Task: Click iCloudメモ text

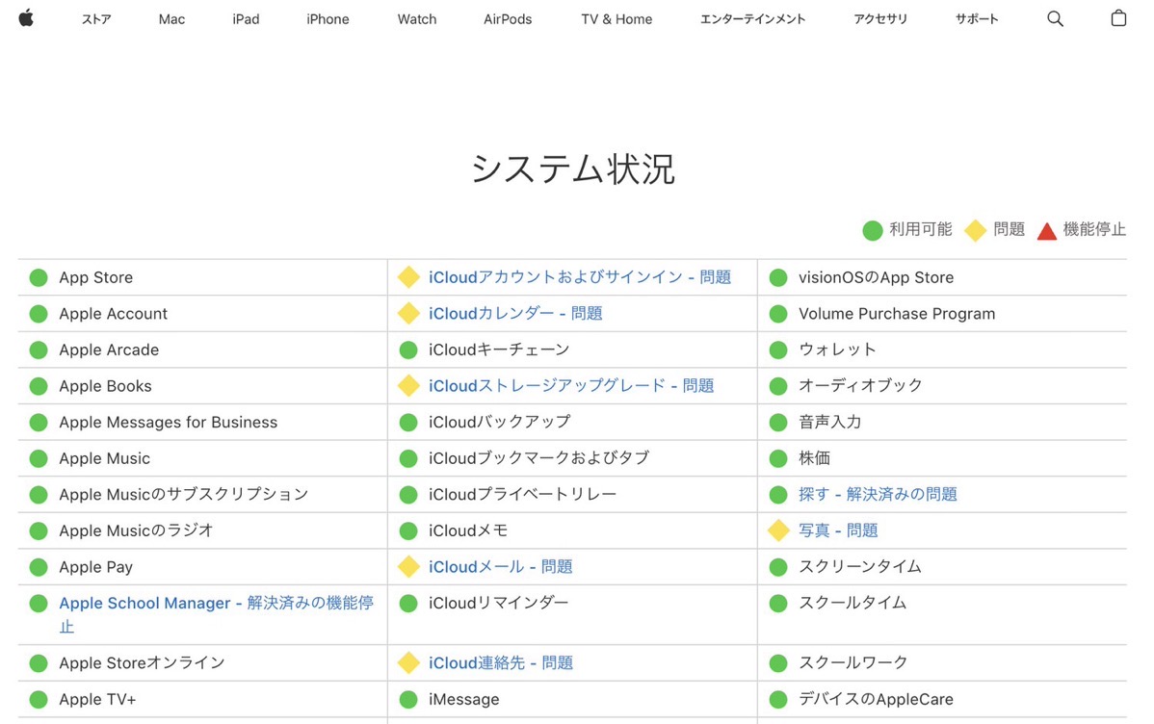Action: (x=468, y=530)
